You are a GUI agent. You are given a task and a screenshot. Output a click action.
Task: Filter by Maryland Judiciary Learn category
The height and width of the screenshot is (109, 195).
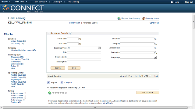[23, 50]
